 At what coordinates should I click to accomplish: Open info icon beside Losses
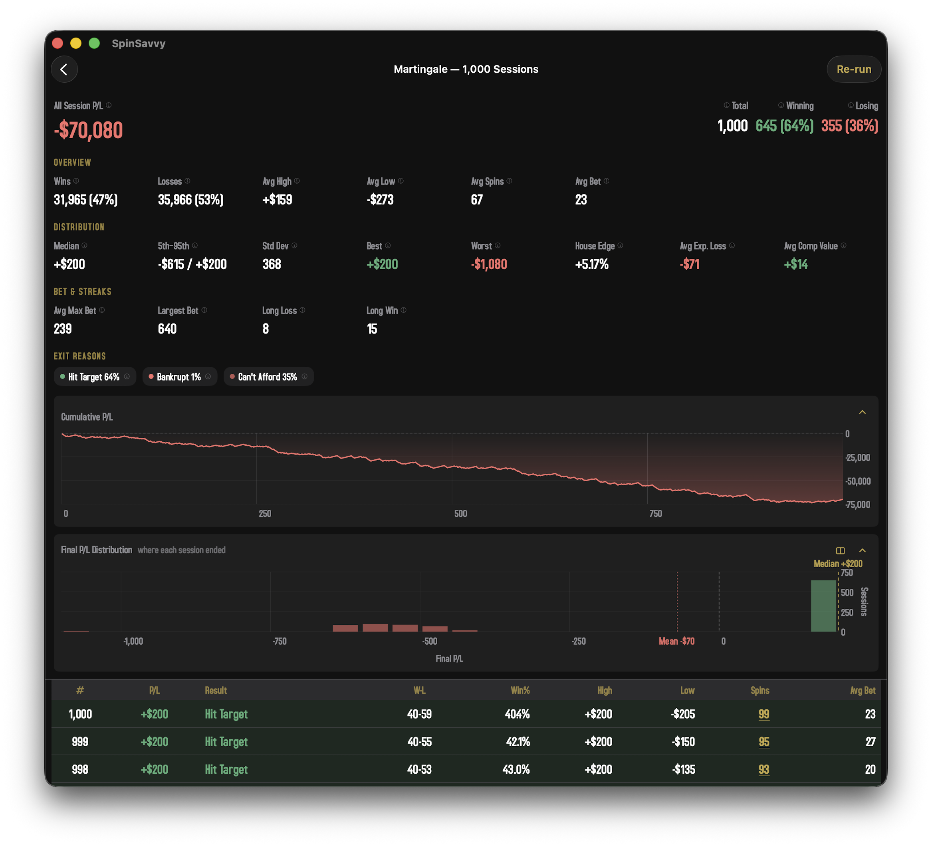click(187, 181)
